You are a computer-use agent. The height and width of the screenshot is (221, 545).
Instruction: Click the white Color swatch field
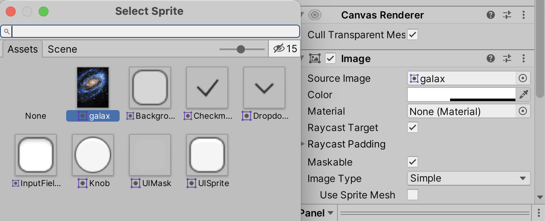[461, 94]
